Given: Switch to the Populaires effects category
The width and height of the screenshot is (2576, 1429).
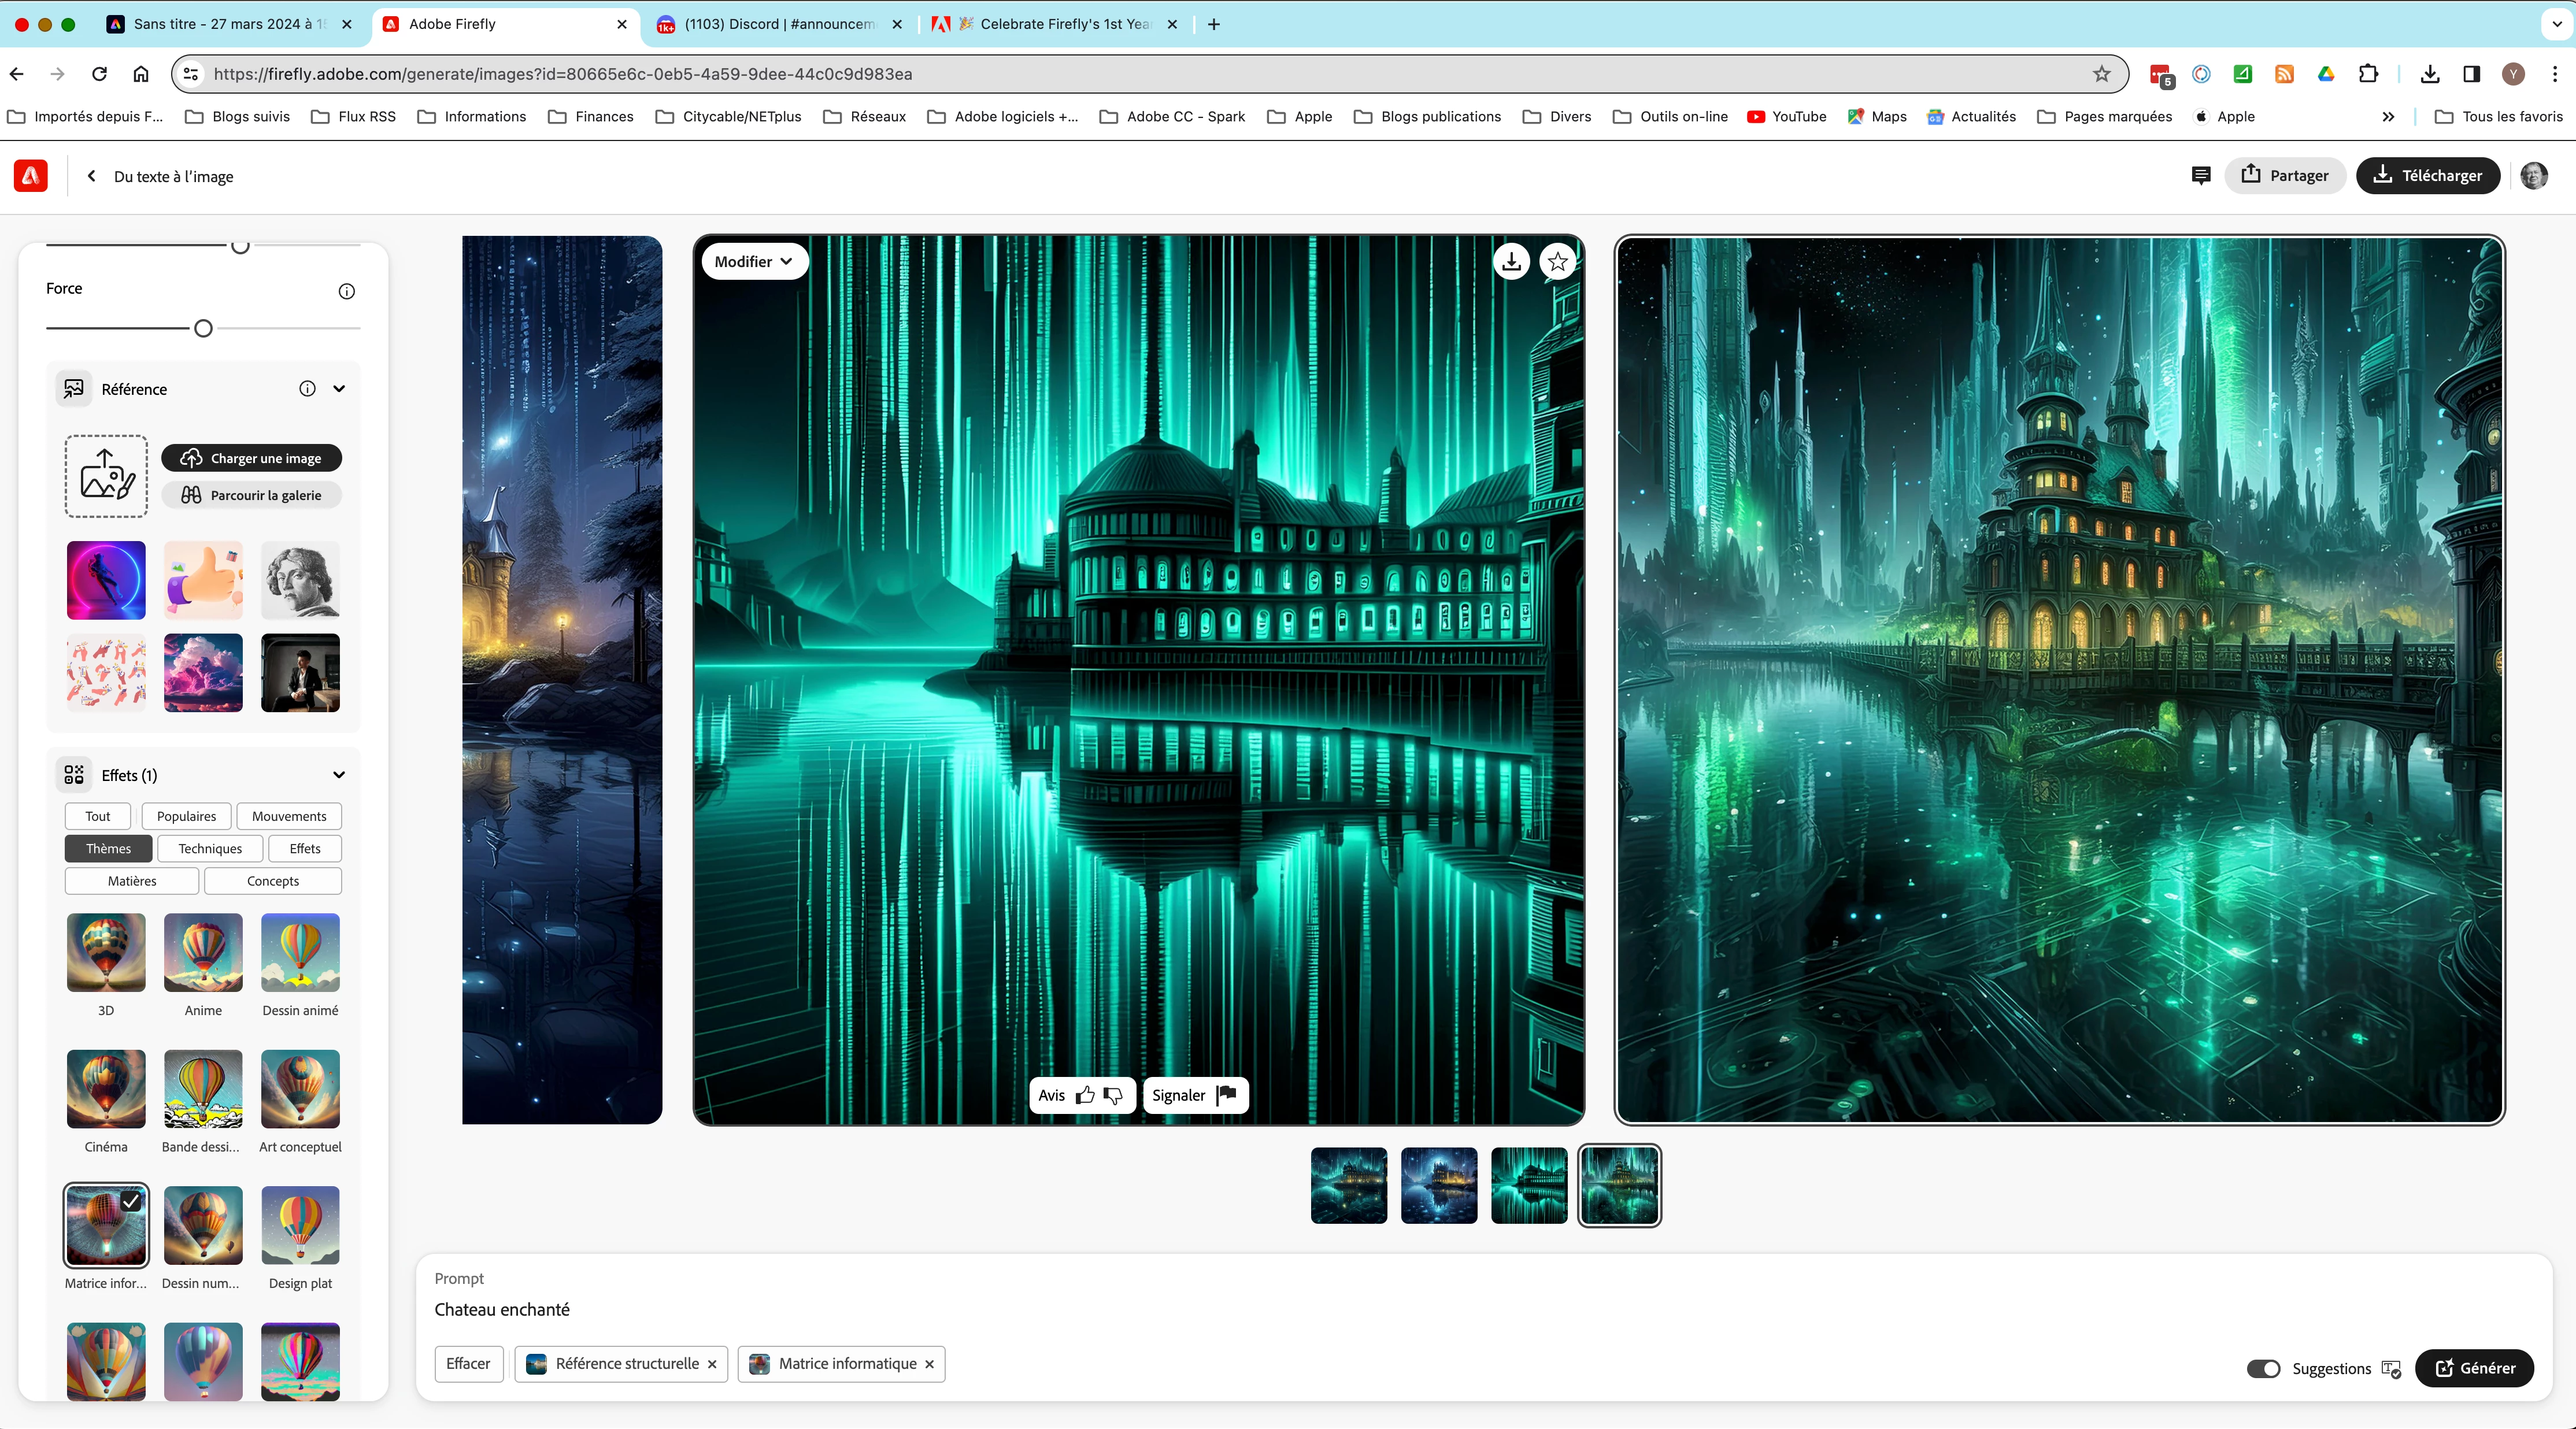Looking at the screenshot, I should click(x=186, y=816).
